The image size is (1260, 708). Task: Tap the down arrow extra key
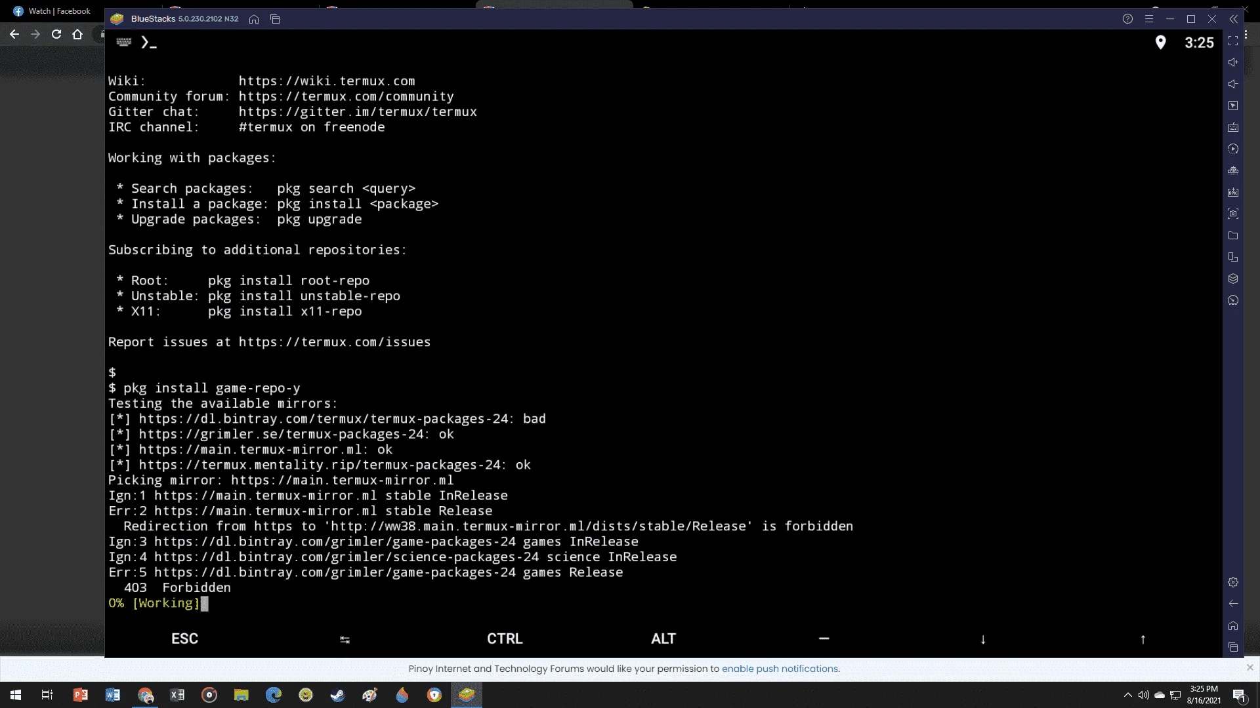click(x=982, y=639)
